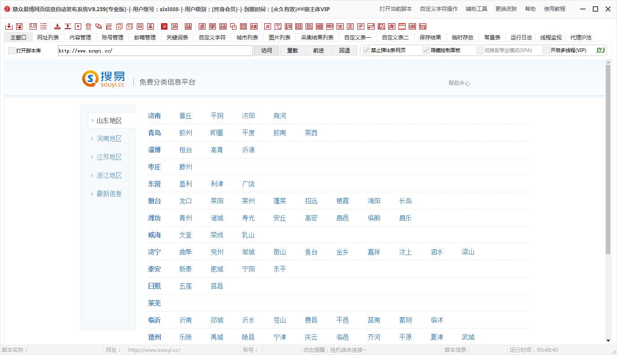Open the 青岛 city link

pos(154,133)
